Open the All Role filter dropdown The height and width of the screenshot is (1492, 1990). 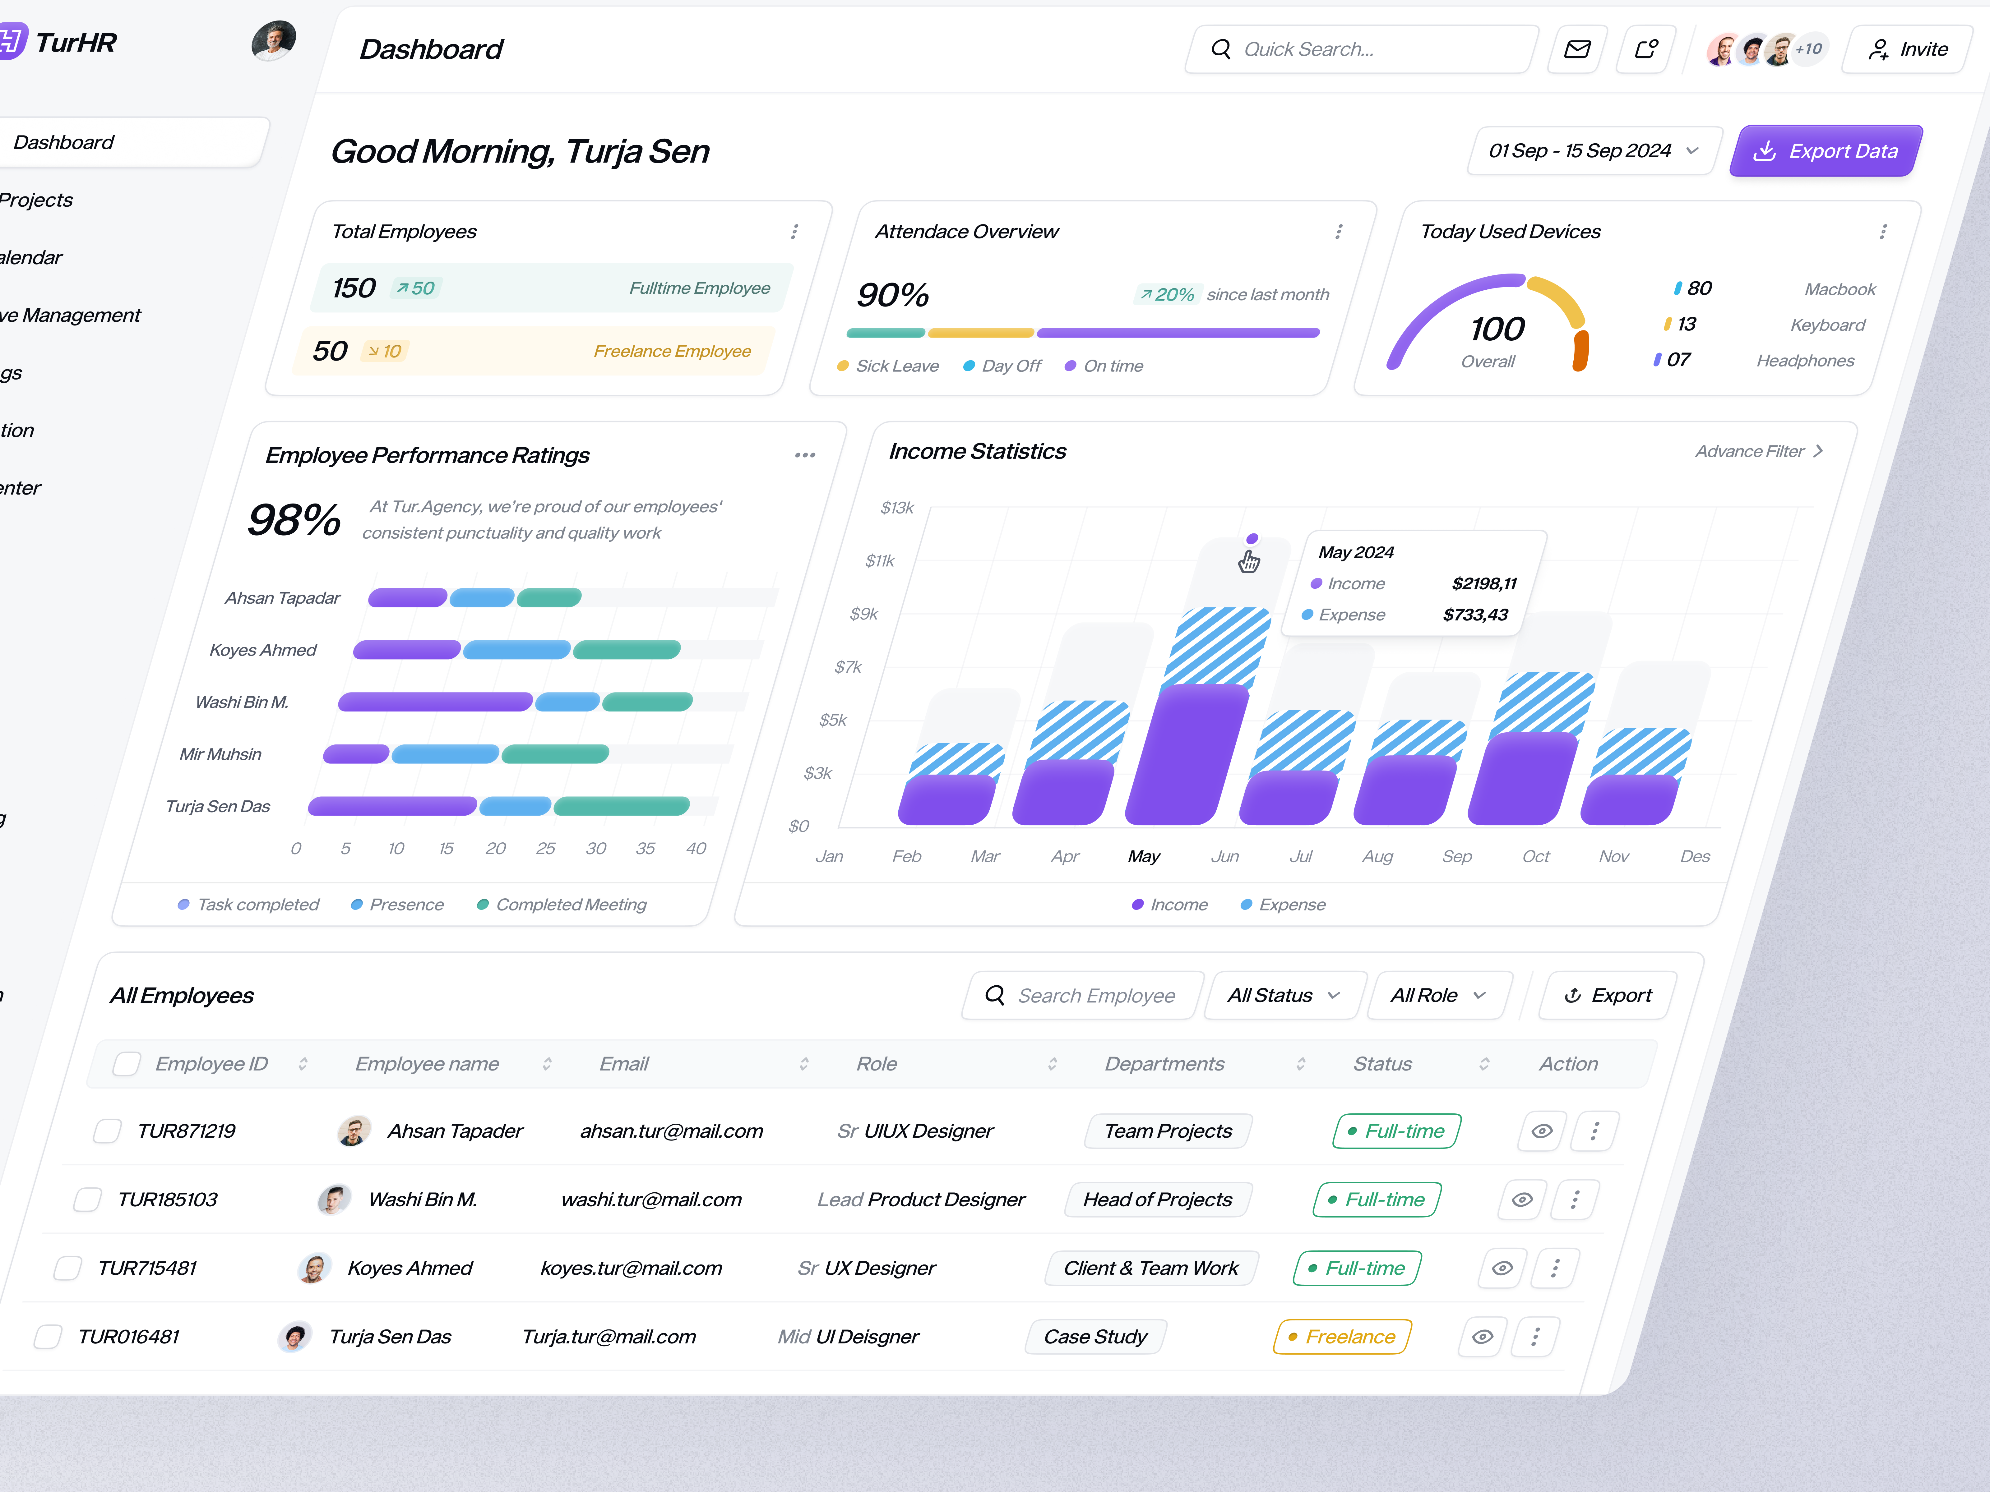click(1438, 995)
